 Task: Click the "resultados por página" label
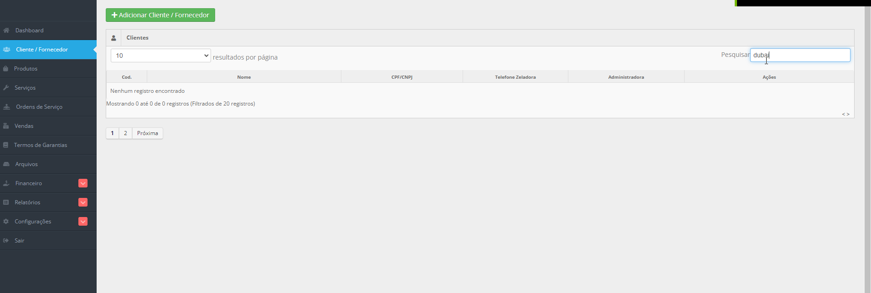pos(245,57)
